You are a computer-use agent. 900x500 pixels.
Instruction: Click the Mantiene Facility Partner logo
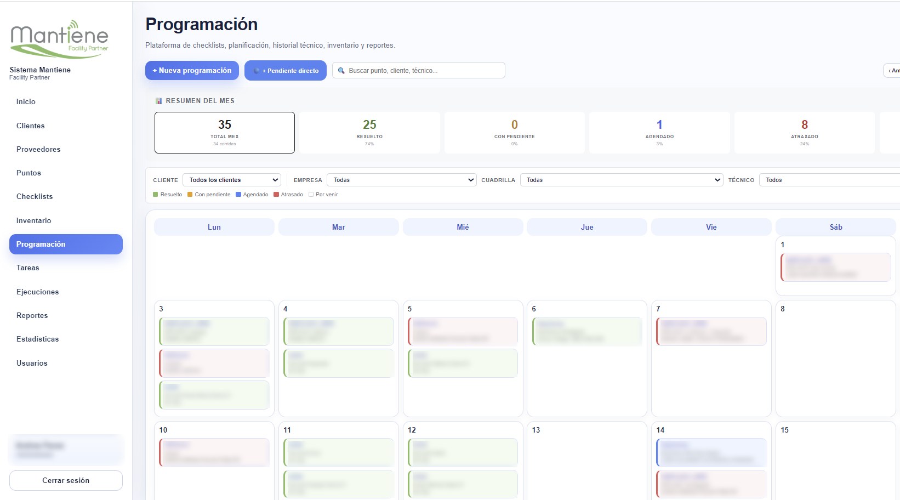click(59, 39)
